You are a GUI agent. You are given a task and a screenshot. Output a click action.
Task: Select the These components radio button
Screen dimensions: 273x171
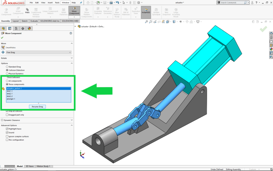[x=7, y=84]
